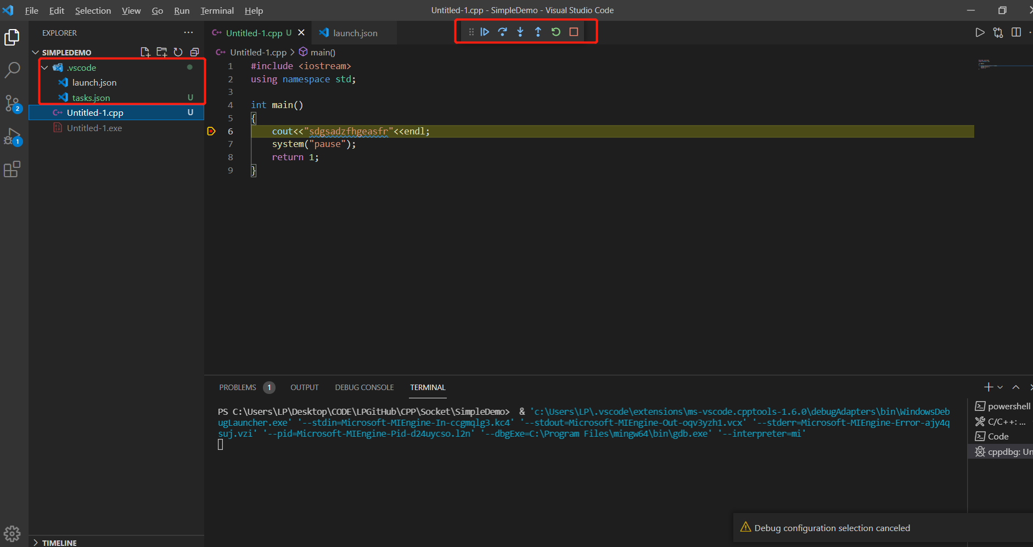Open the Run menu
This screenshot has width=1033, height=547.
pos(182,10)
